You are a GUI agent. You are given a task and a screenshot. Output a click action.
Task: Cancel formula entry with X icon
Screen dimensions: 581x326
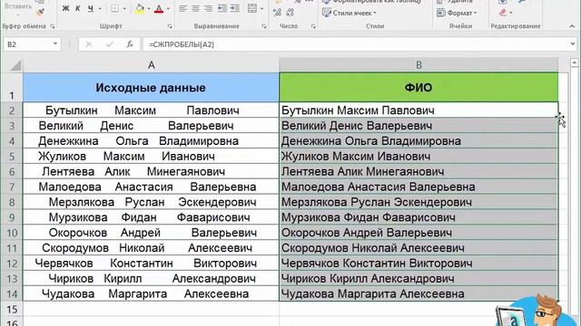pos(89,44)
